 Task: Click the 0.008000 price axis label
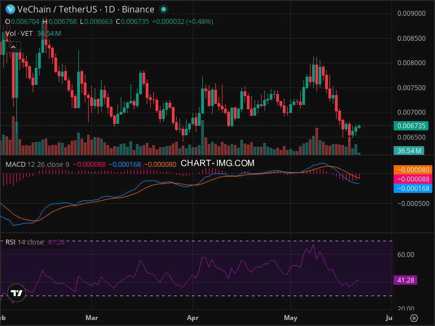[x=411, y=63]
